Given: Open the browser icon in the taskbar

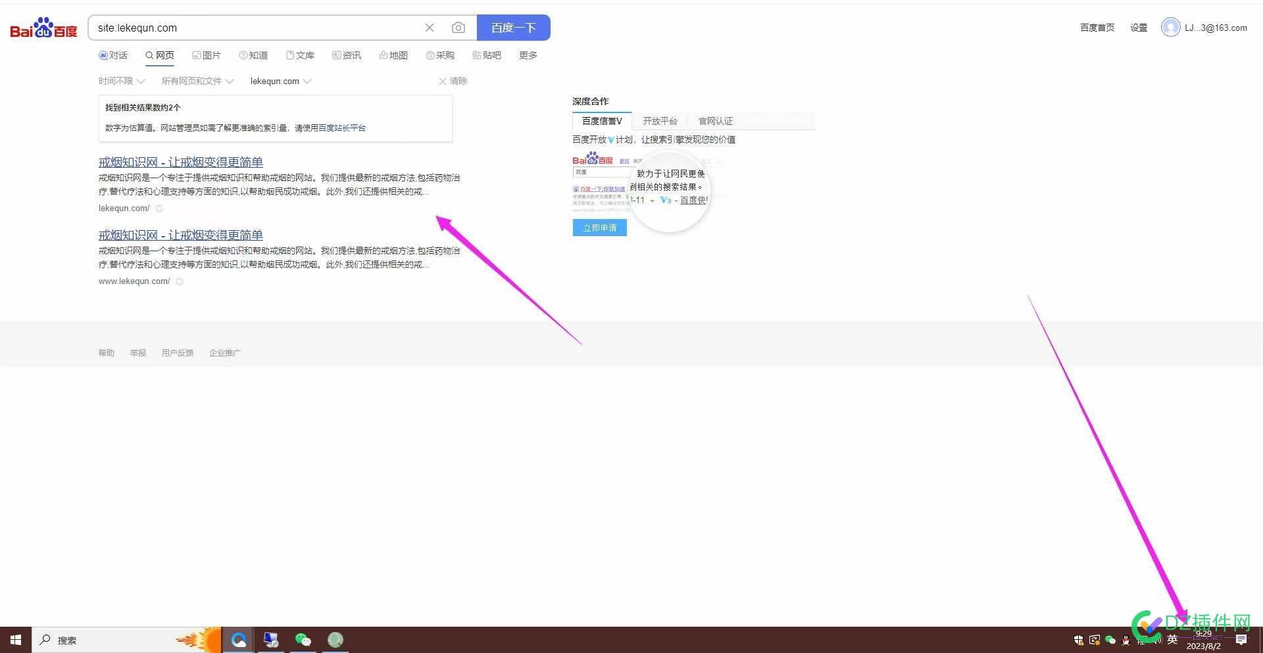Looking at the screenshot, I should [x=239, y=640].
